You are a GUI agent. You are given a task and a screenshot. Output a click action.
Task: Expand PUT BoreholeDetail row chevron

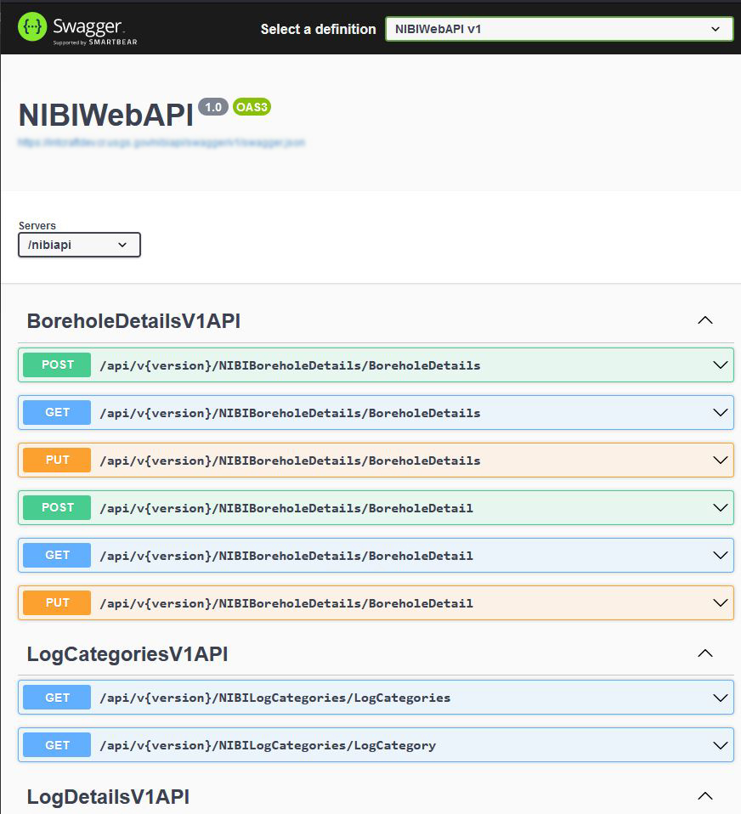[x=721, y=602]
